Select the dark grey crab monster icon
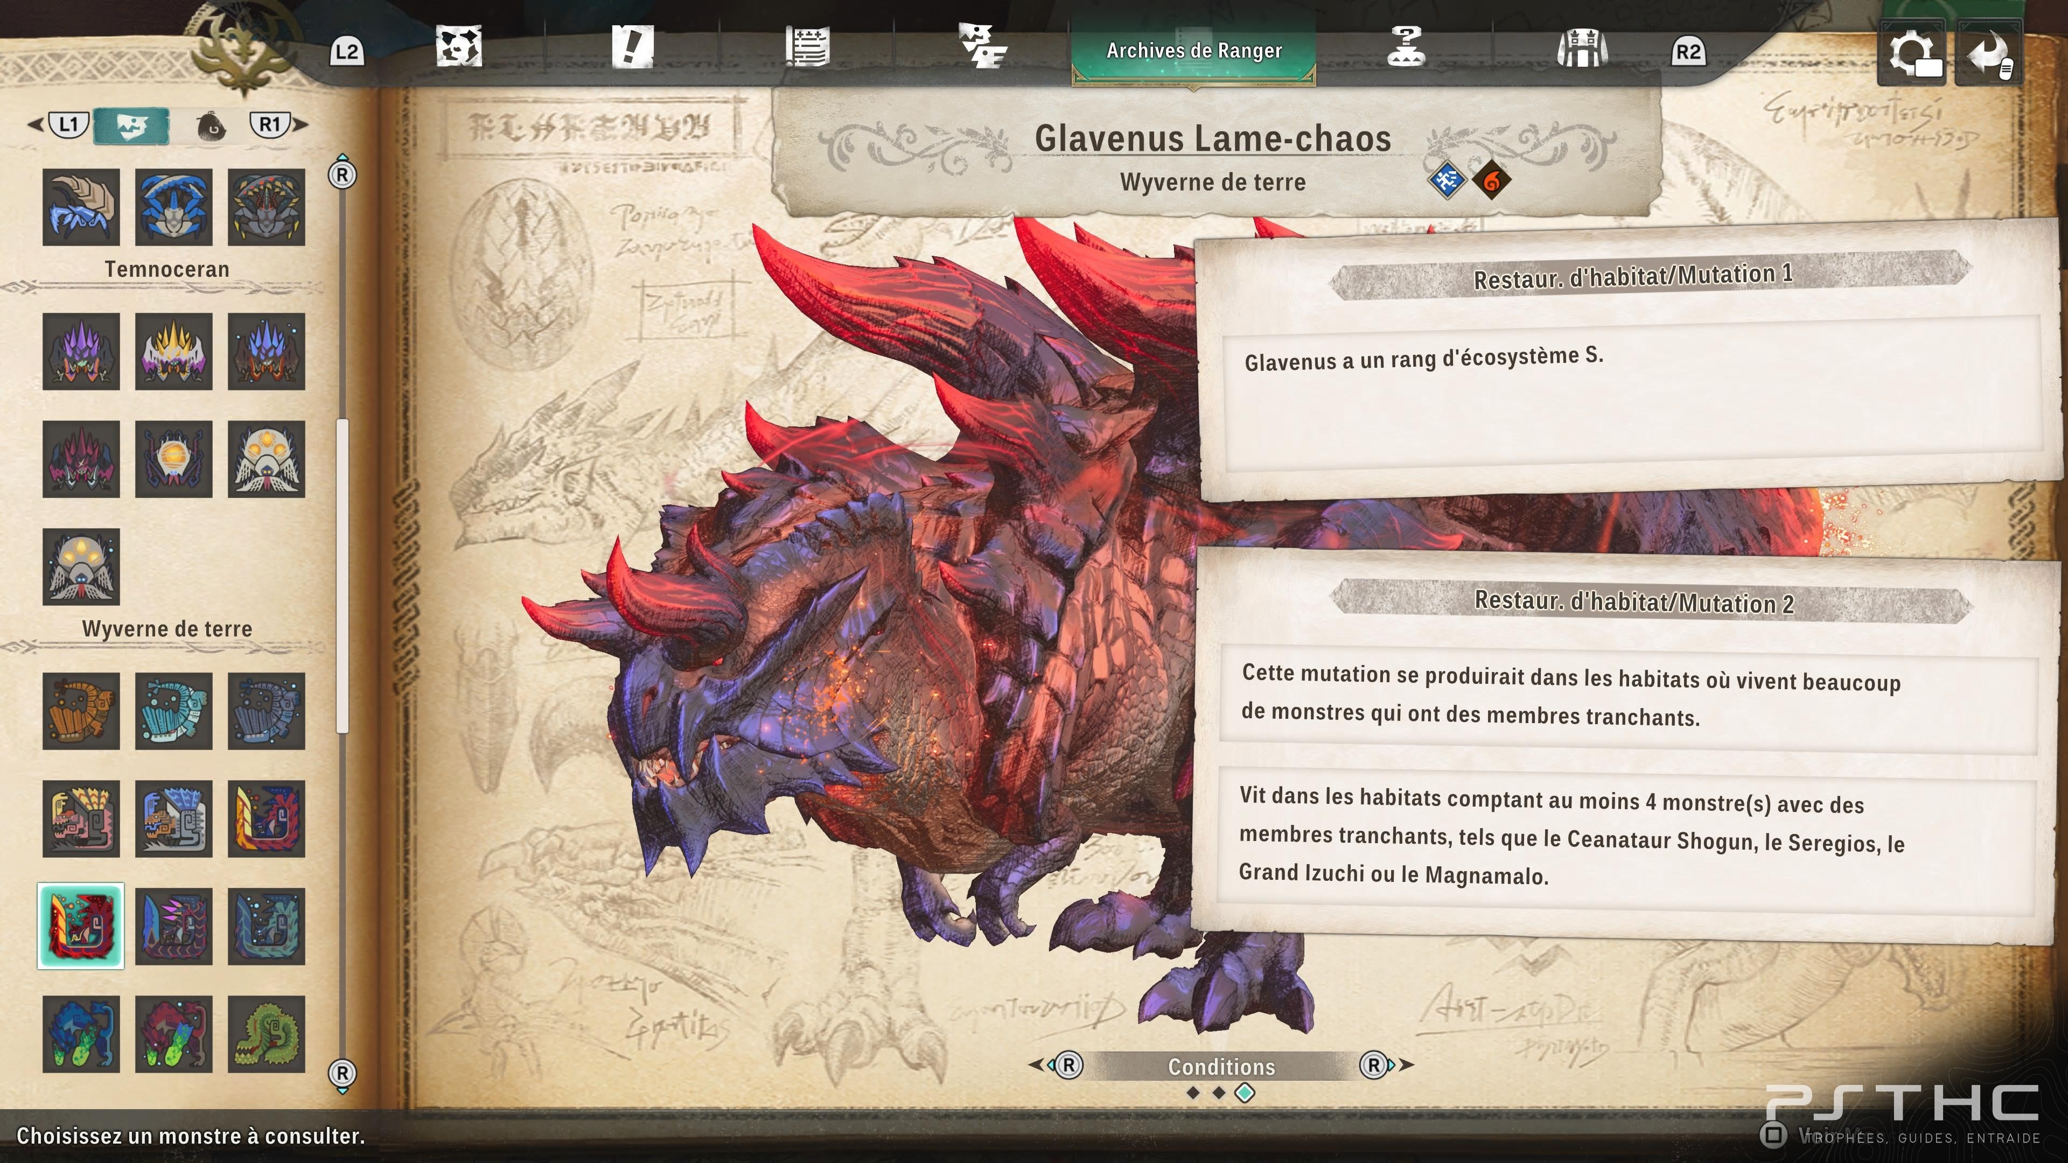This screenshot has height=1163, width=2068. pos(267,207)
